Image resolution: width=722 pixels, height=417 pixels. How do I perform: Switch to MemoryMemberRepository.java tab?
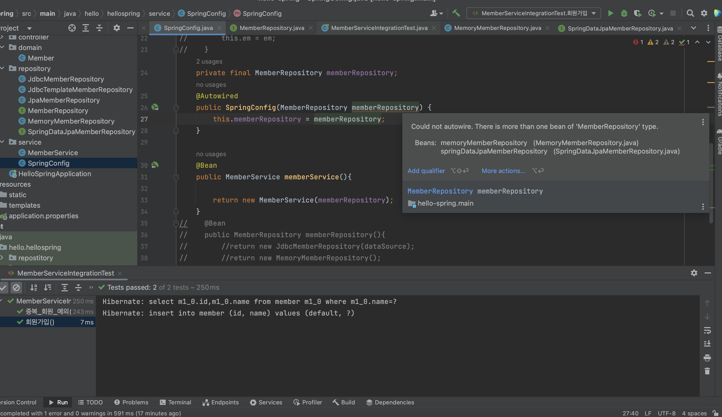tap(497, 28)
